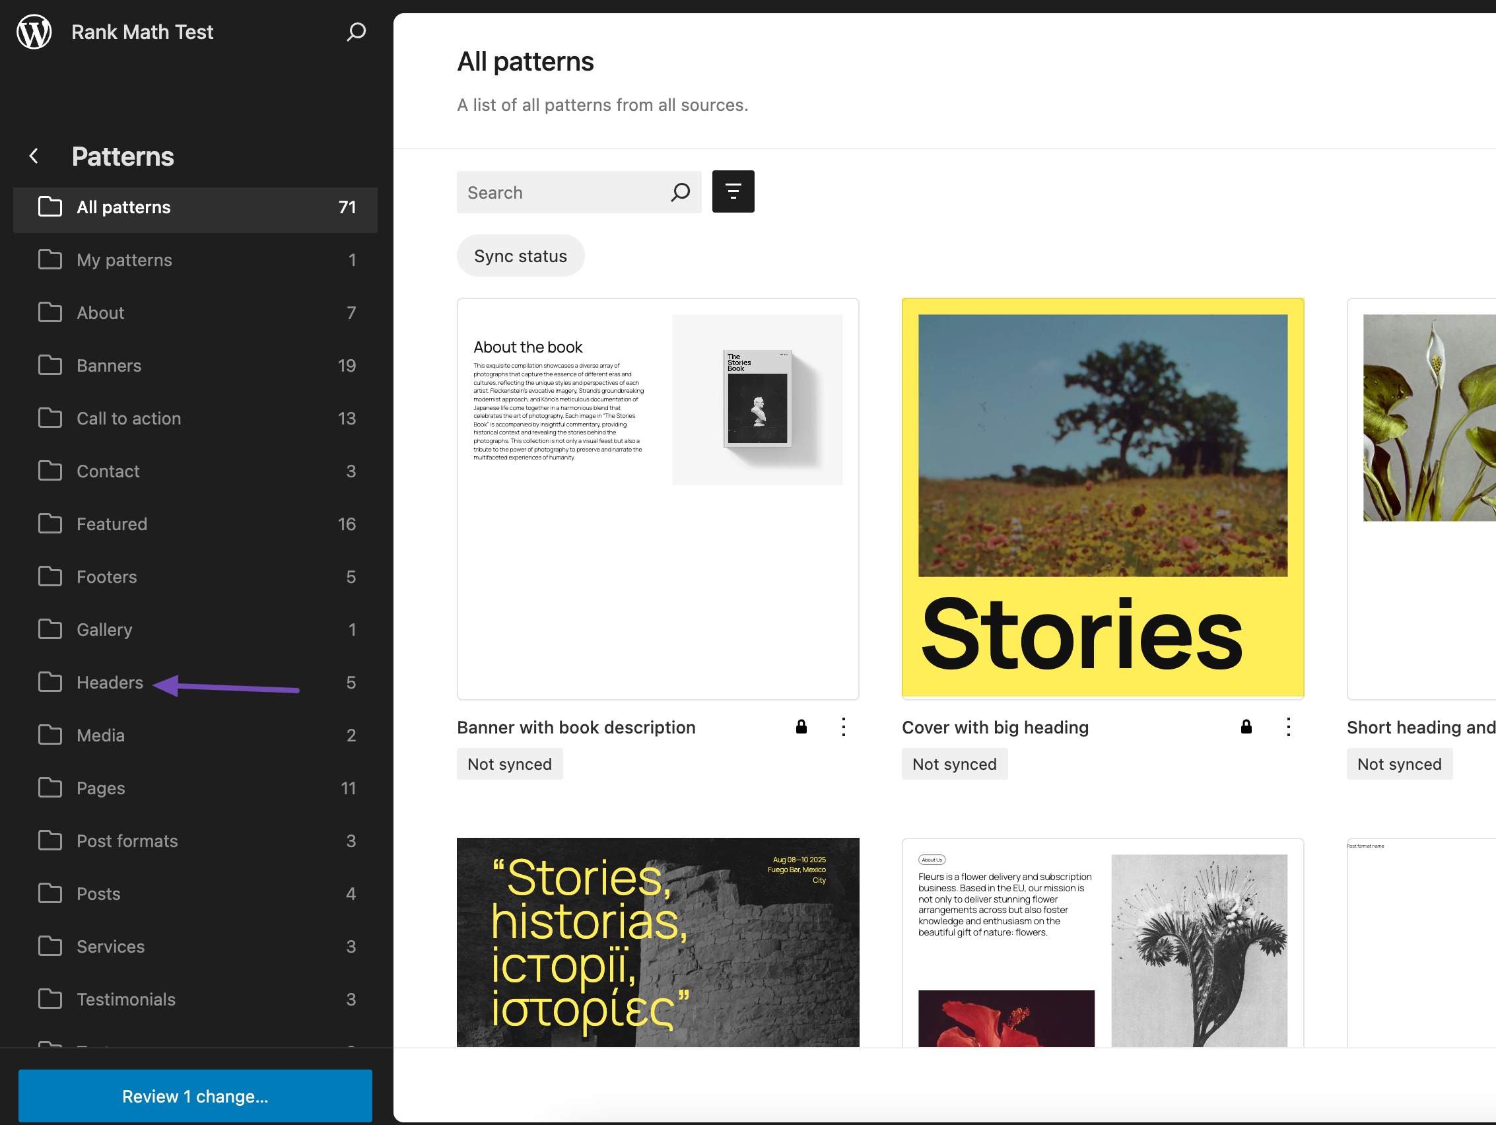Select the About category

point(195,312)
